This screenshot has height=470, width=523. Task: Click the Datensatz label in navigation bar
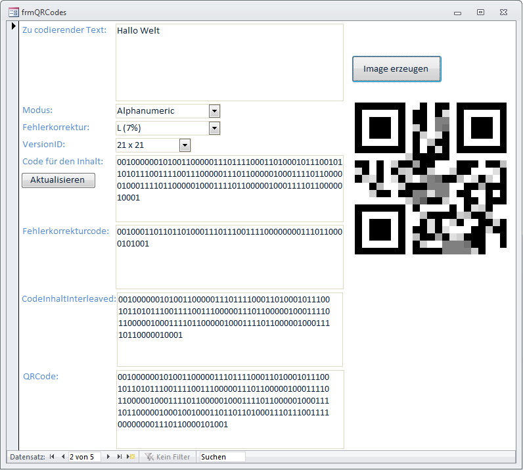coord(28,457)
